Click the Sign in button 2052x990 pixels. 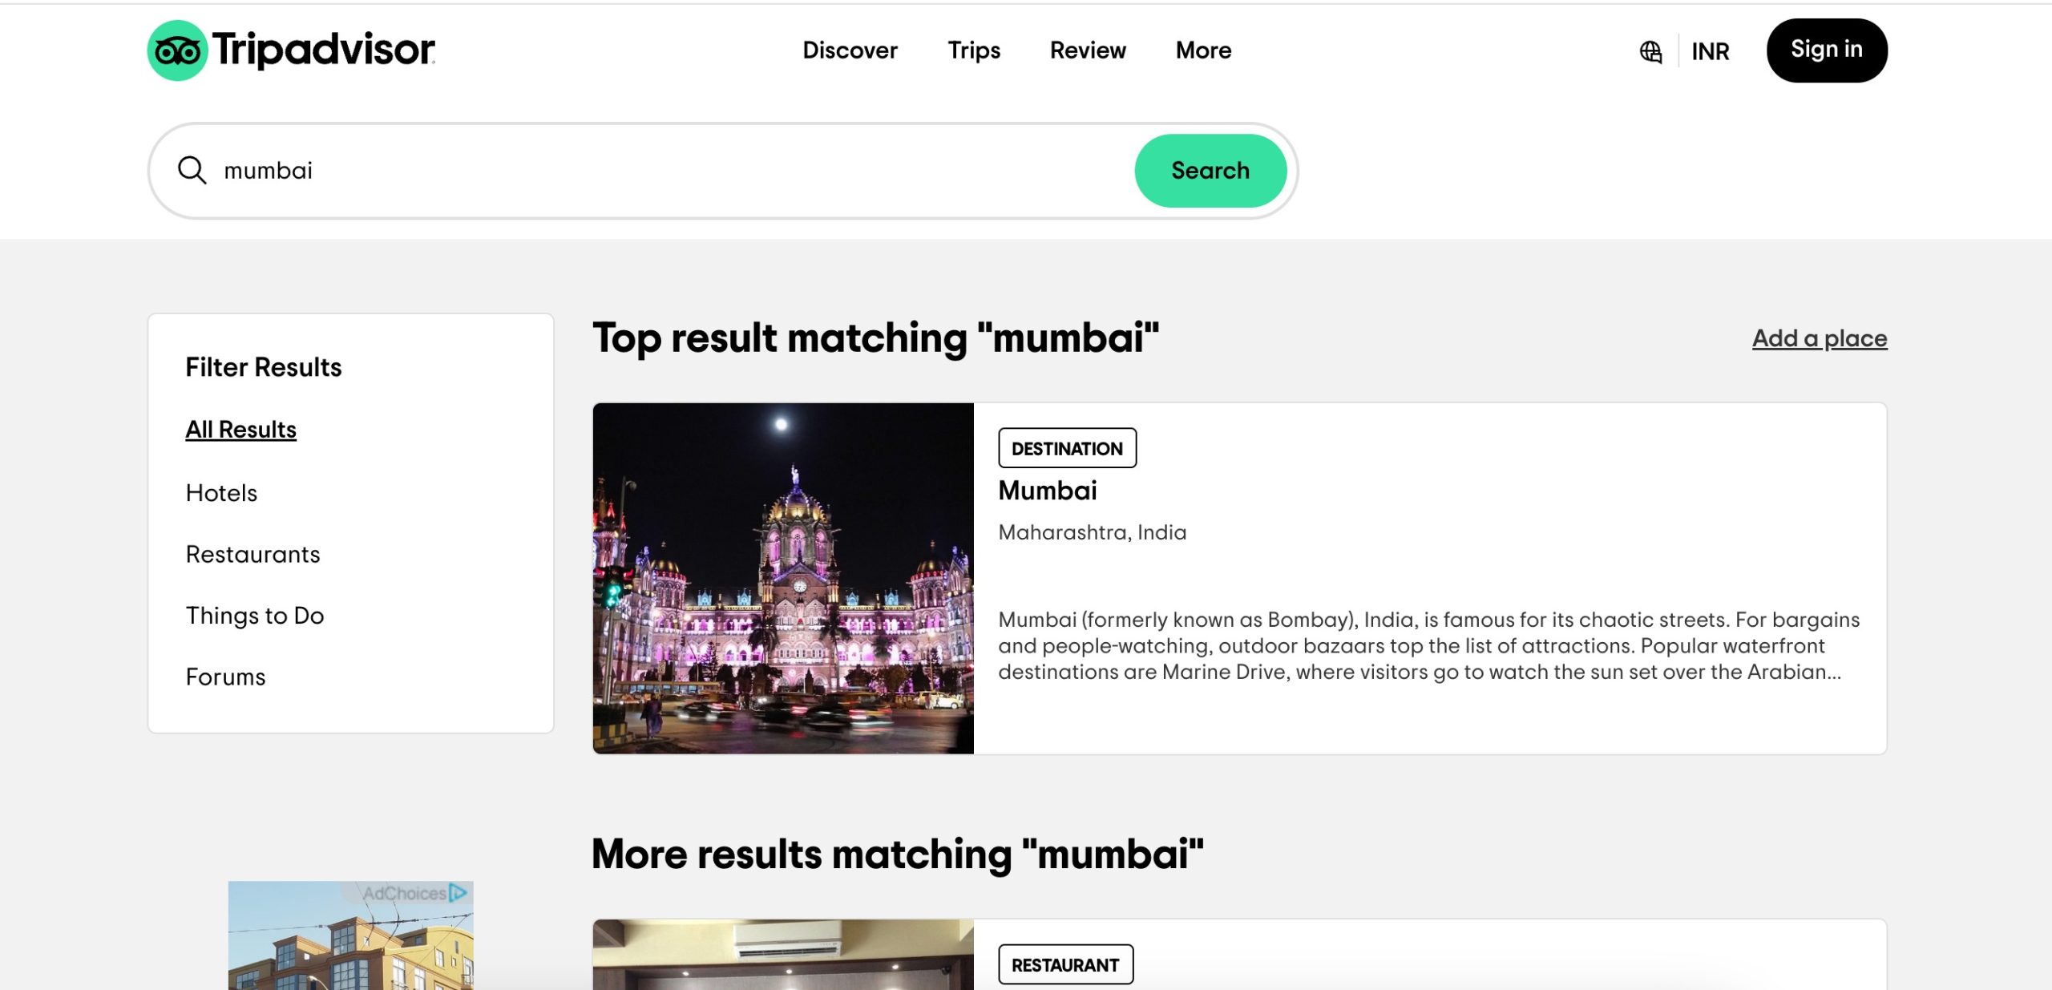coord(1827,50)
